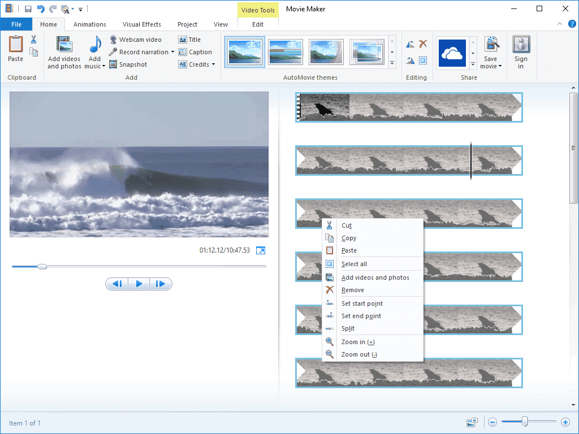This screenshot has height=434, width=579.
Task: Click the Rotate right icon in Editing
Action: coord(411,60)
